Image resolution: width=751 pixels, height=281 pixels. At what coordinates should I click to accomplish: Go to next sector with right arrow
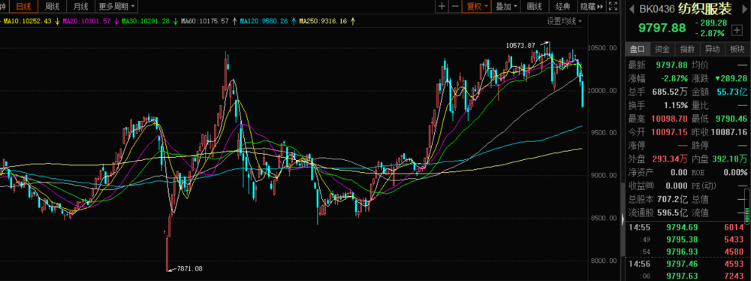(746, 9)
